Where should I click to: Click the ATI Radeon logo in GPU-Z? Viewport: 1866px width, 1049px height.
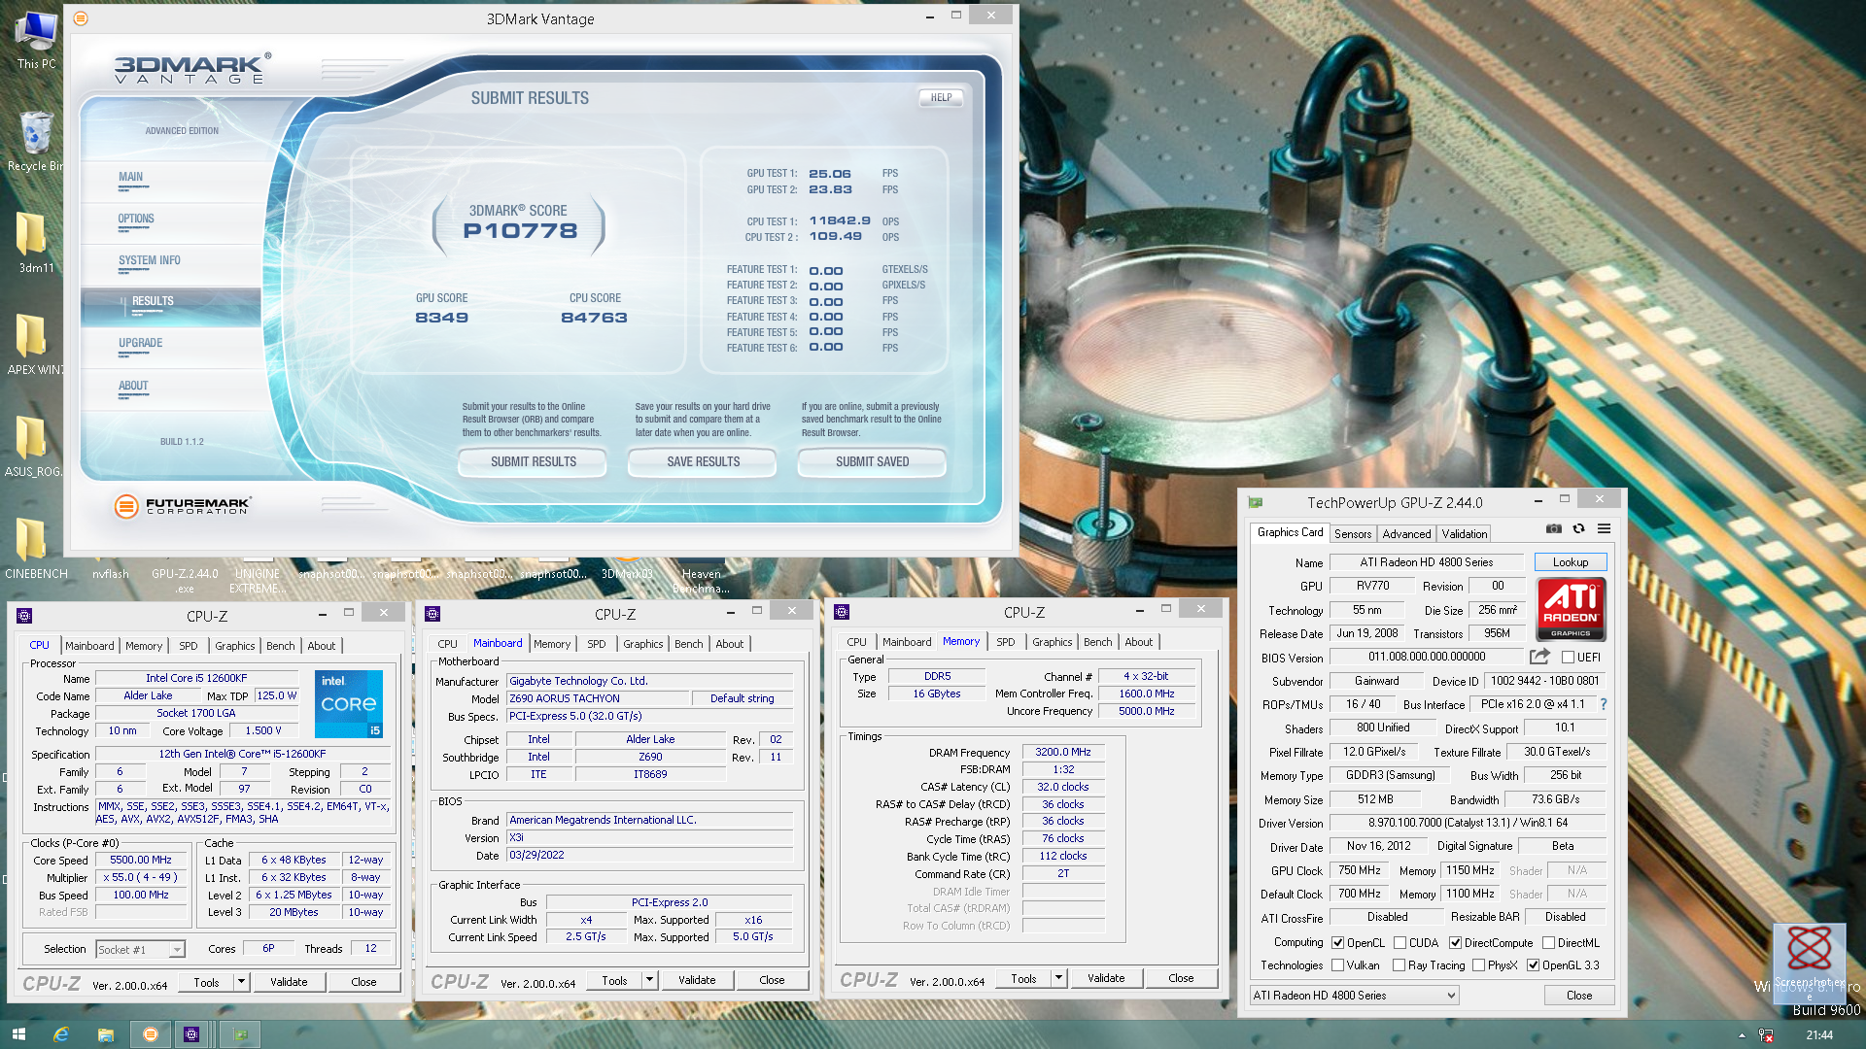point(1571,609)
